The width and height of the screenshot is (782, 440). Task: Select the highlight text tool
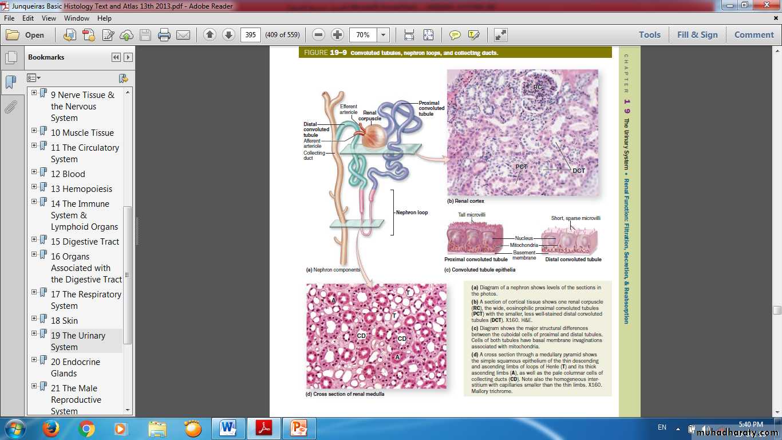473,35
